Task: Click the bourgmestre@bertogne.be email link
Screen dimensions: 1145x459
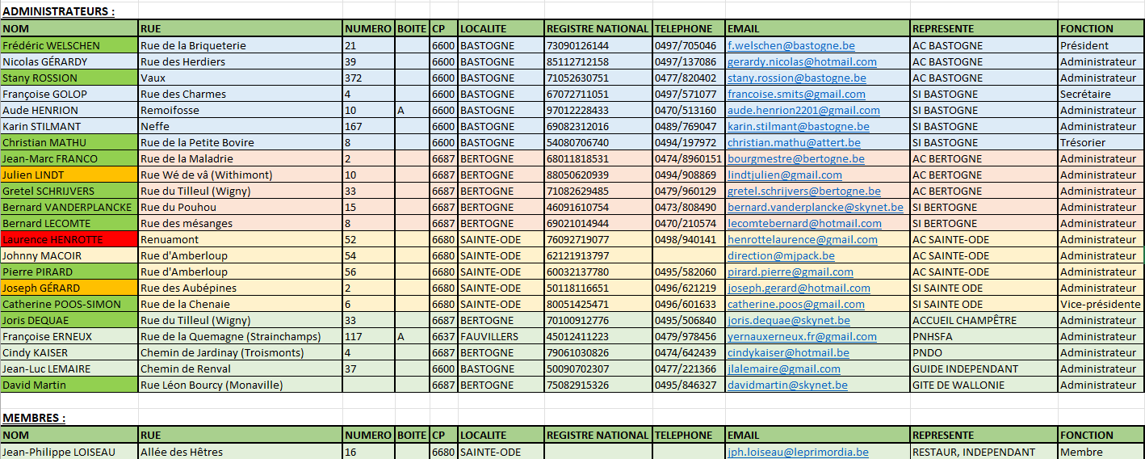Action: tap(795, 159)
